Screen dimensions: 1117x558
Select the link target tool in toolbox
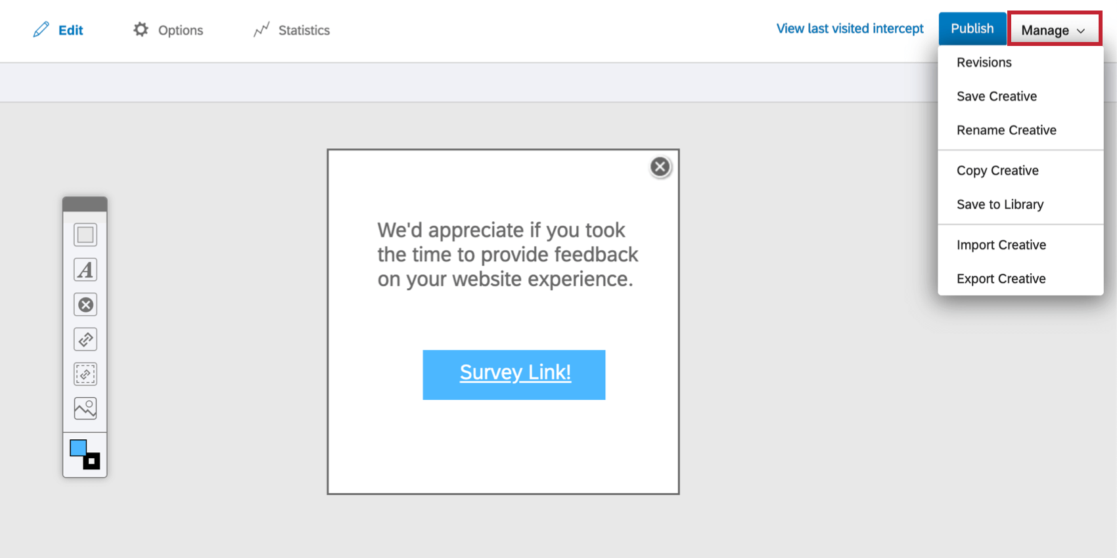pyautogui.click(x=85, y=339)
